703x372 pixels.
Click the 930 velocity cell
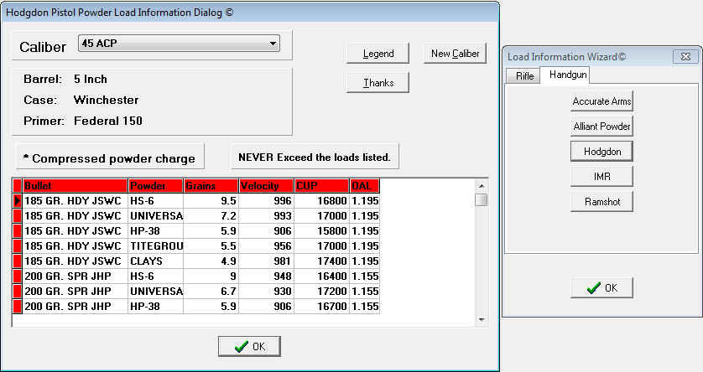(266, 291)
